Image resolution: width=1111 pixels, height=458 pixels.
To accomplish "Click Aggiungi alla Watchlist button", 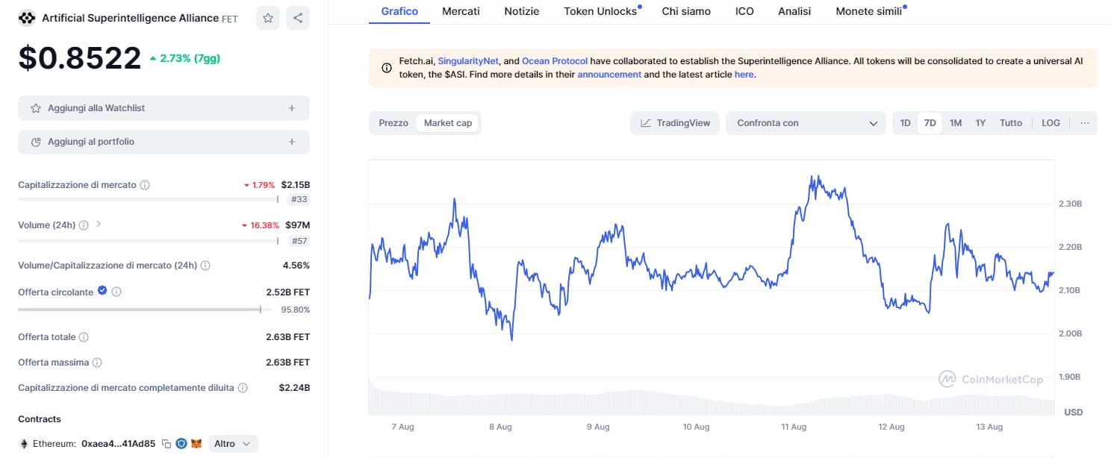I will pyautogui.click(x=164, y=108).
